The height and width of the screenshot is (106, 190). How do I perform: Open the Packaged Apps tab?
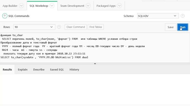pyautogui.click(x=106, y=6)
